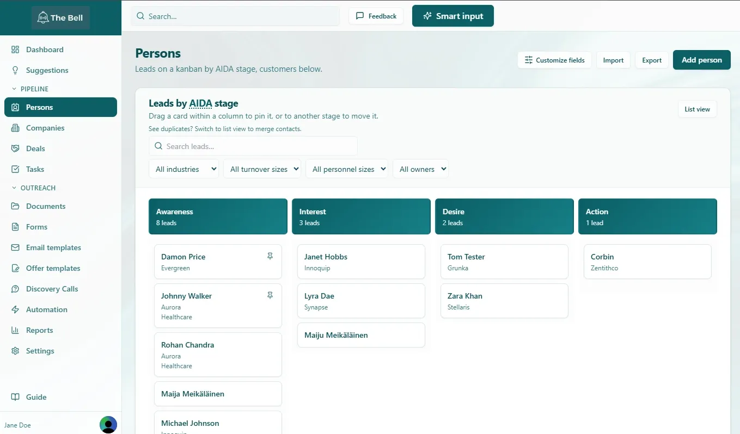The image size is (740, 434).
Task: Open the Smart input button
Action: coord(453,16)
